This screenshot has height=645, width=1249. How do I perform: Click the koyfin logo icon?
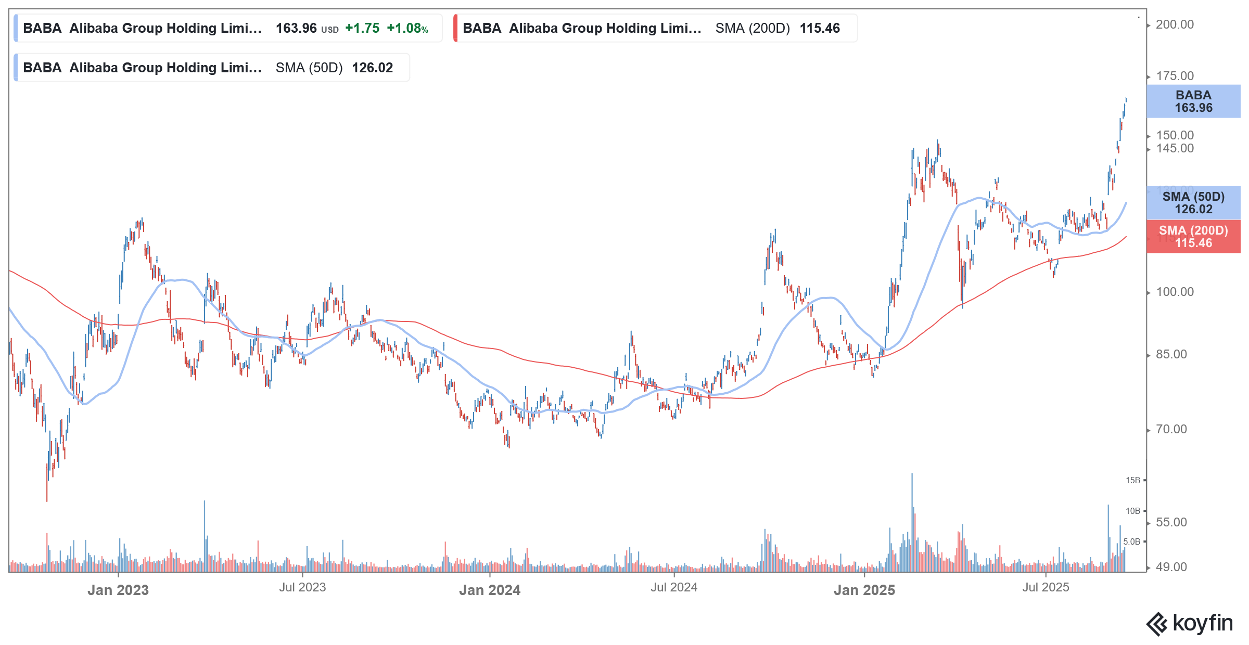(1157, 624)
